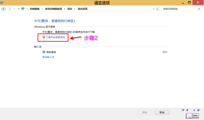Click the 输入法 section label
Screen dimensions: 204x120
click(38, 47)
